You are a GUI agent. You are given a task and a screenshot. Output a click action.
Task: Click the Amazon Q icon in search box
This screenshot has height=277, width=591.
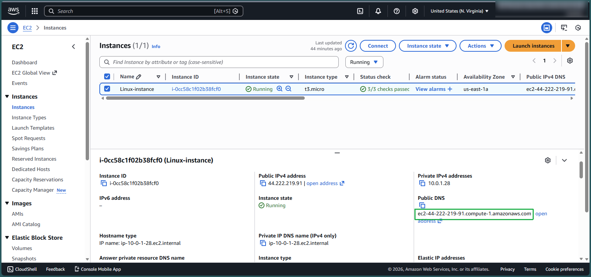tap(235, 11)
